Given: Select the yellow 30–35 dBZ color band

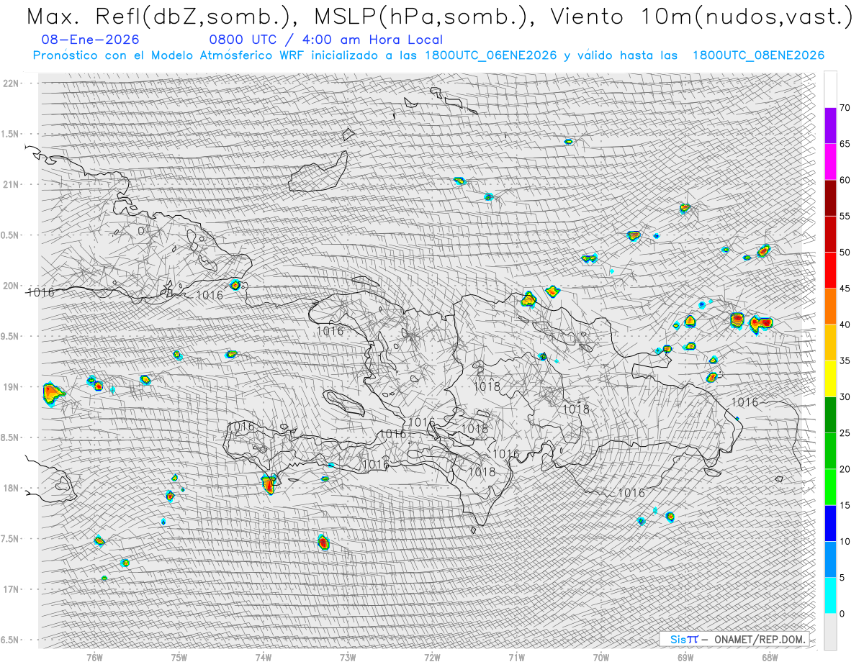Looking at the screenshot, I should [830, 378].
